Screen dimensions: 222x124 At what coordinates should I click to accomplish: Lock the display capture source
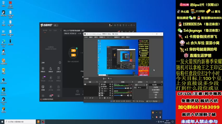coord(112,87)
